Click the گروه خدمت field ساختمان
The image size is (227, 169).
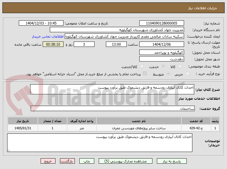point(113,108)
